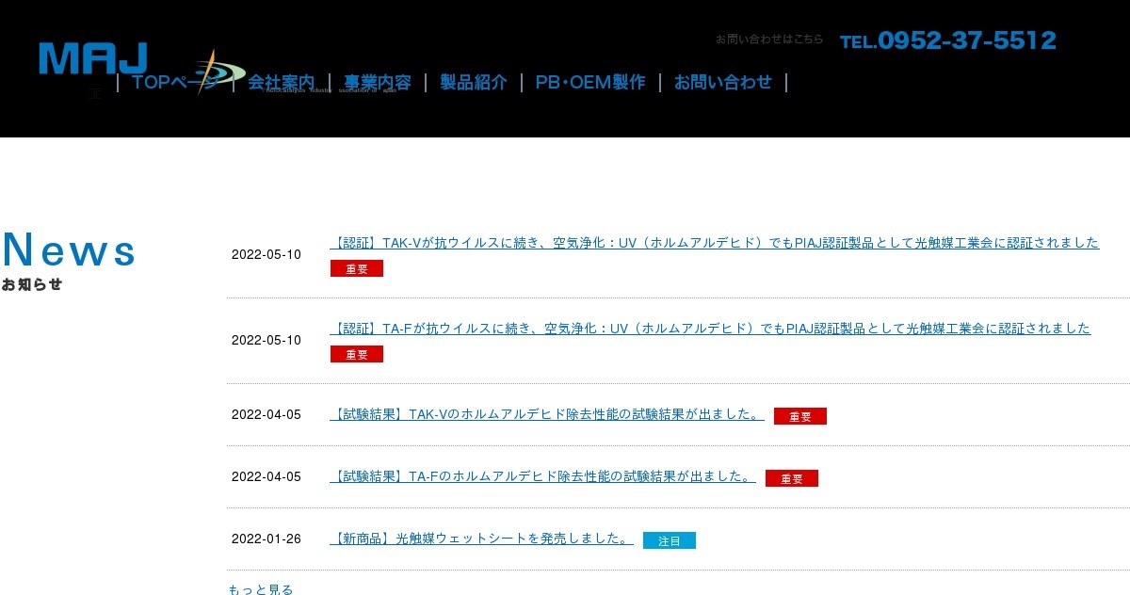Screen dimensions: 1130x595
Task: Click the TEL.0952-37-5512 phone number
Action: point(948,40)
